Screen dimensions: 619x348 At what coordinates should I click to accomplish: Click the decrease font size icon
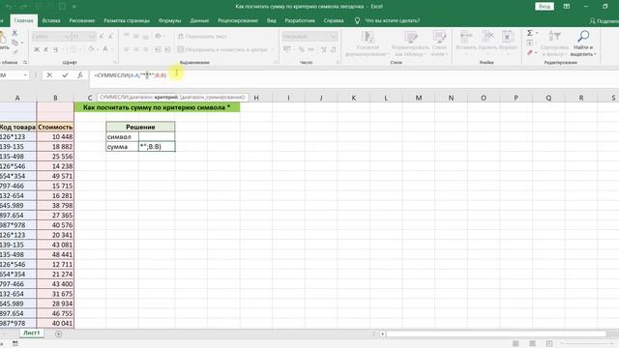pyautogui.click(x=110, y=37)
